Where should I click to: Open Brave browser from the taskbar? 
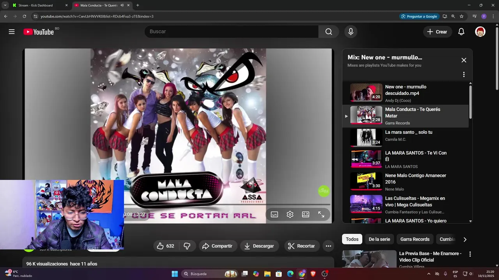[x=313, y=274]
